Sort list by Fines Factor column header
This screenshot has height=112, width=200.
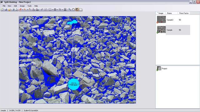click(184, 13)
